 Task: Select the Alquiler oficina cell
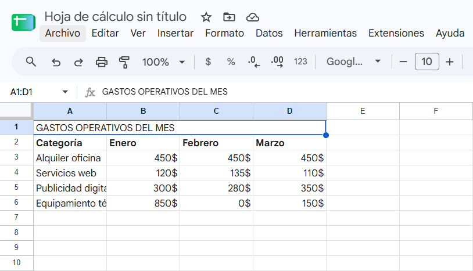[x=70, y=158]
